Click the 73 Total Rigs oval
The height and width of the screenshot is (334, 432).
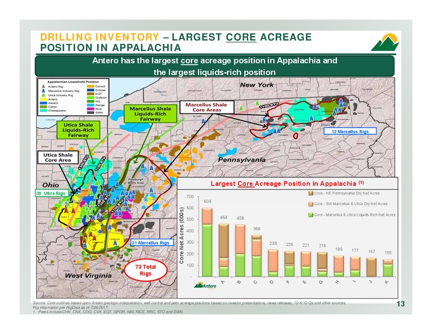pos(145,270)
